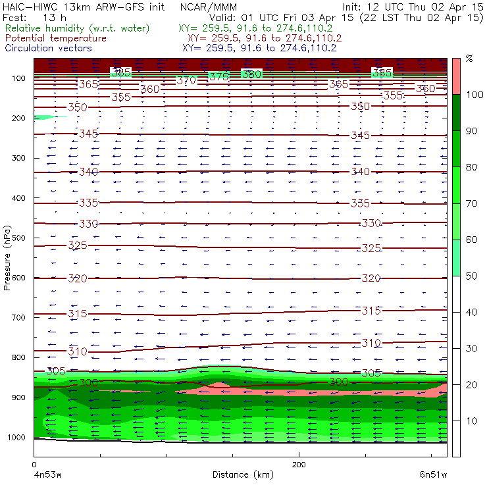
Task: Click the '800' pressure axis tick label
Action: [18, 357]
